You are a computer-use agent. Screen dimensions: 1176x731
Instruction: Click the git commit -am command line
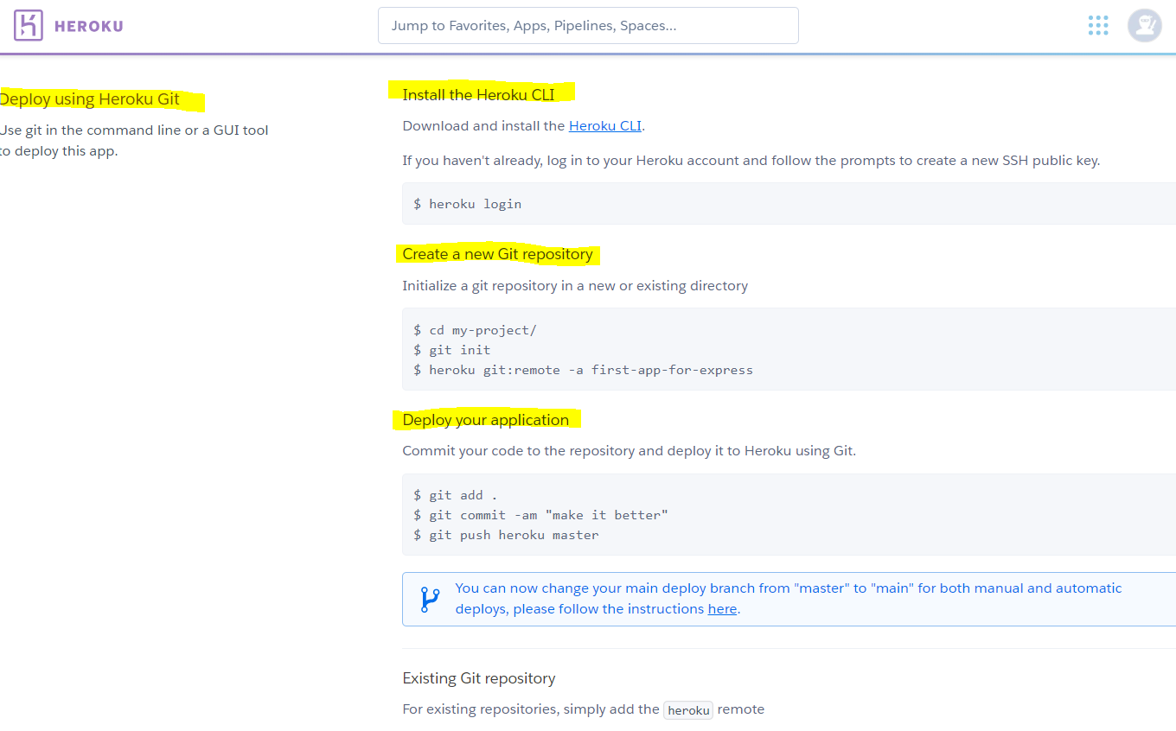click(x=540, y=515)
